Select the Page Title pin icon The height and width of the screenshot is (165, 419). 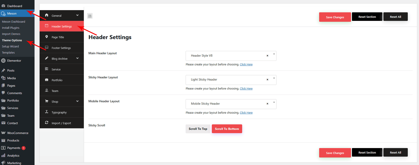(47, 37)
